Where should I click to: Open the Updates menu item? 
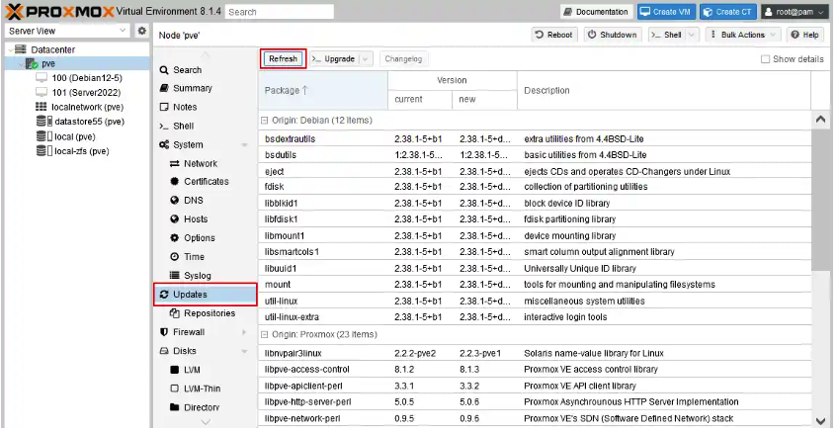206,295
